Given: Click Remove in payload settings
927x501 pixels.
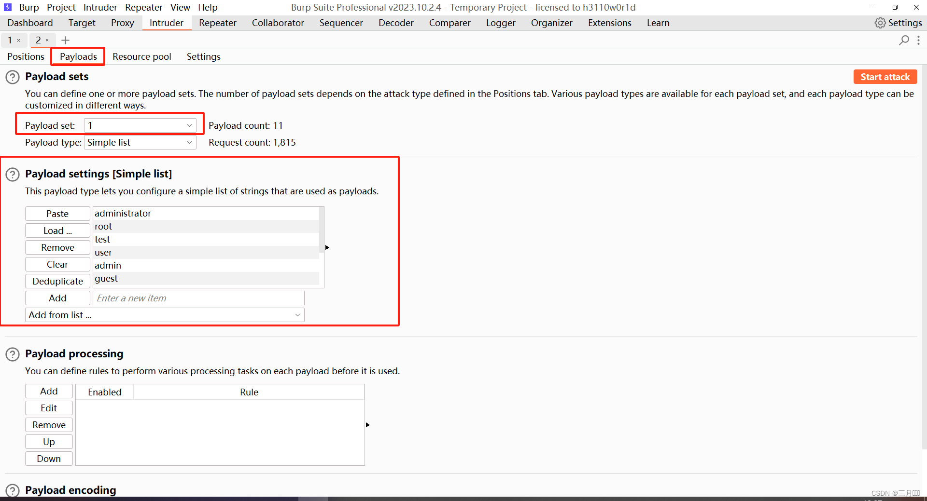Looking at the screenshot, I should coord(57,247).
